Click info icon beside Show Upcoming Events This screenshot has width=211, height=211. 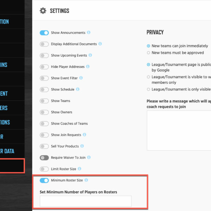pos(90,55)
